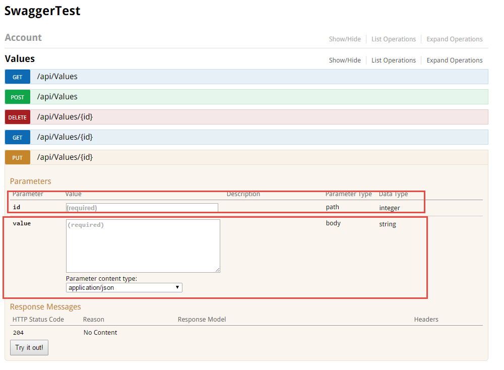504x370 pixels.
Task: Toggle Show/Hide for the Values section
Action: (x=345, y=60)
